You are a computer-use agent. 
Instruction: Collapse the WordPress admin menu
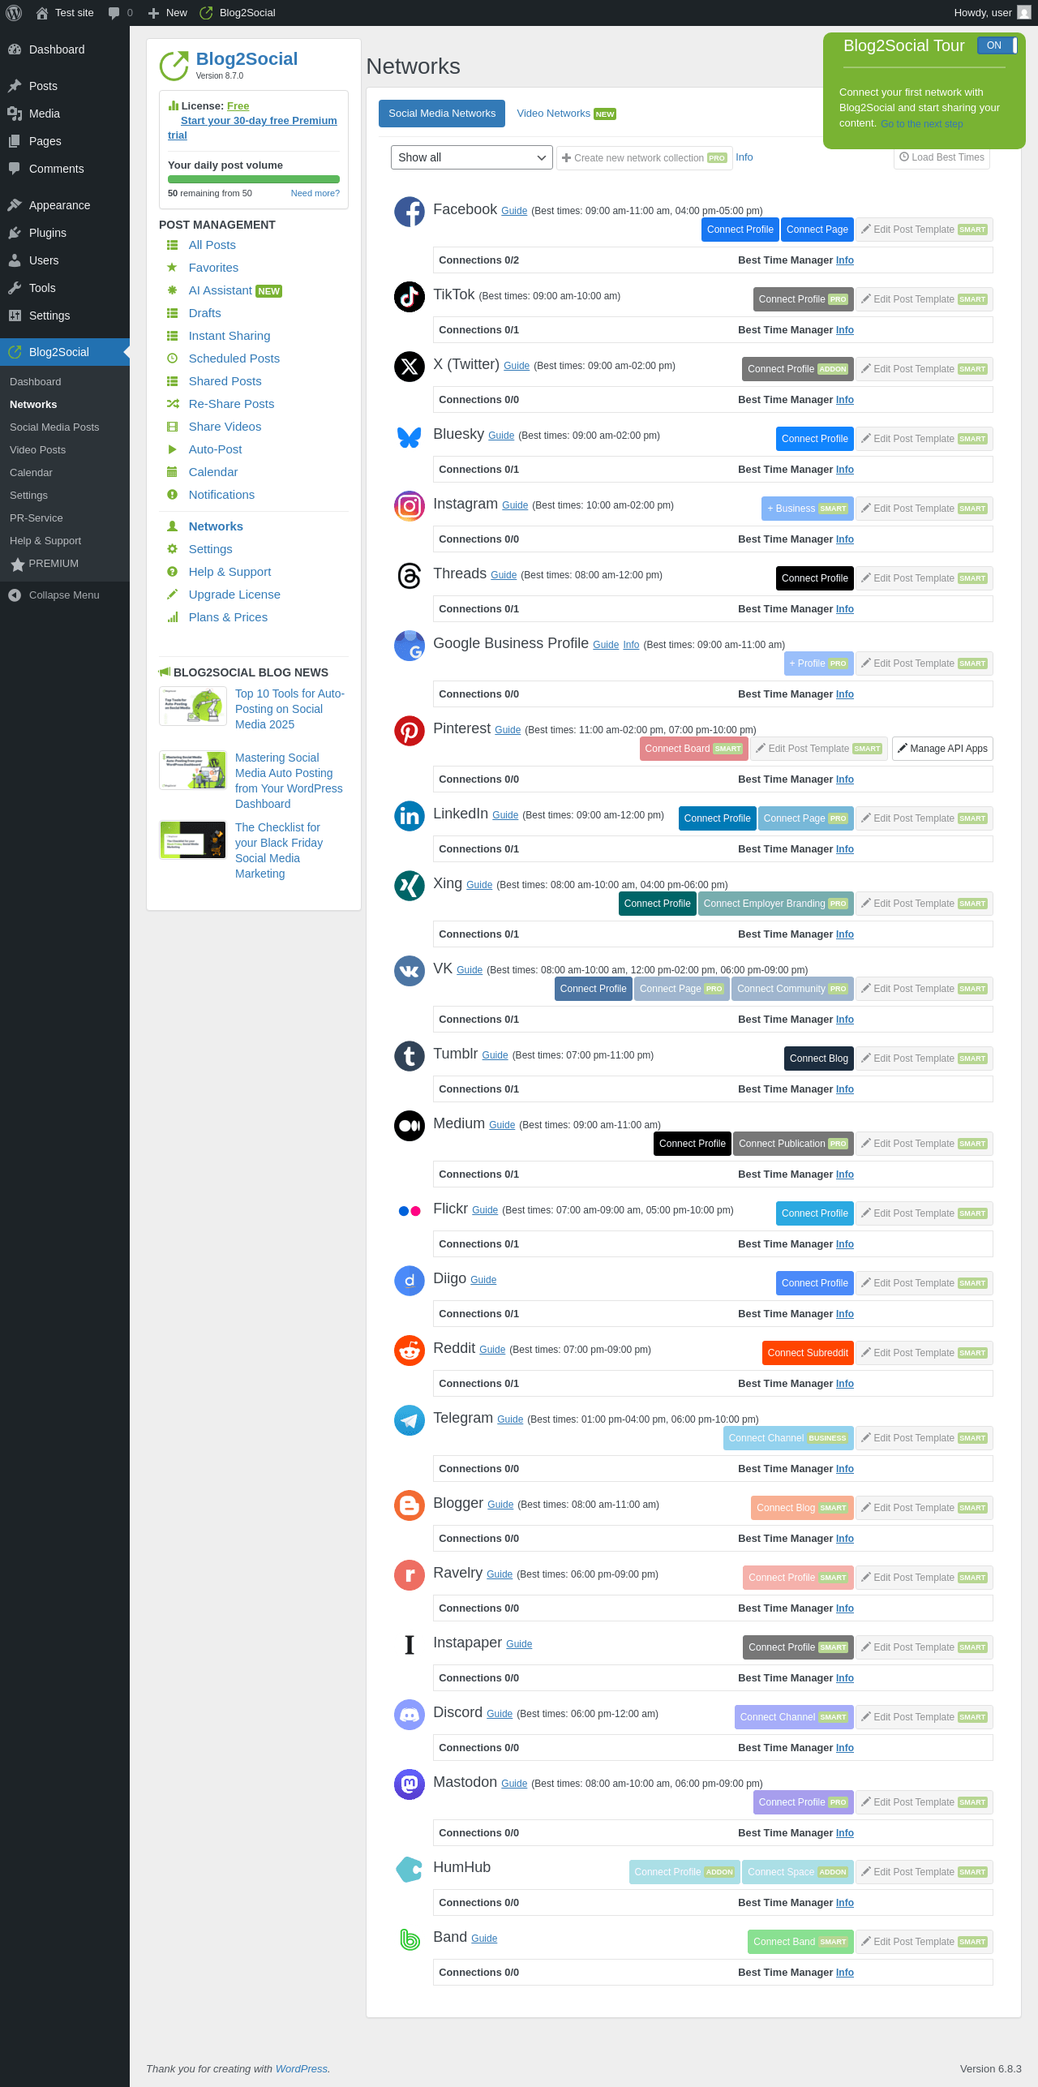click(65, 595)
